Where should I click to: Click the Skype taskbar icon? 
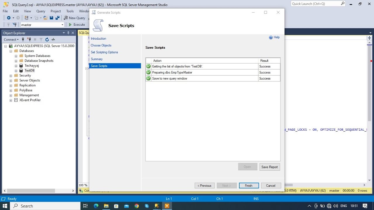point(147,206)
